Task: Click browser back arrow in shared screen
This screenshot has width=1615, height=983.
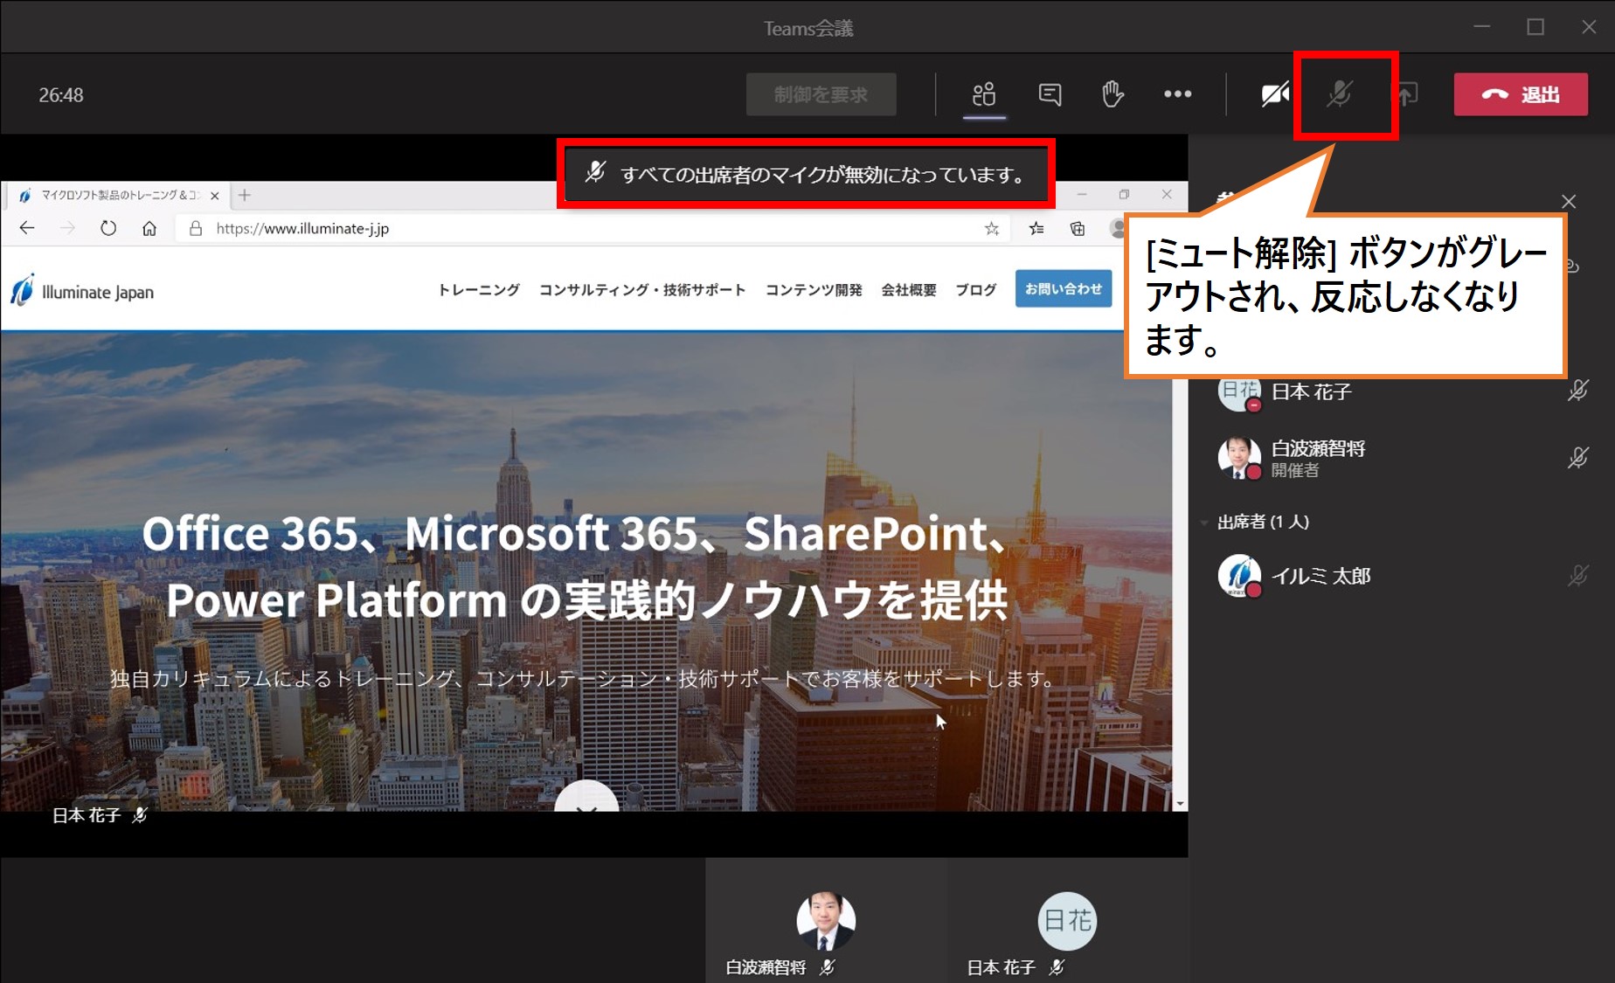Action: (27, 228)
